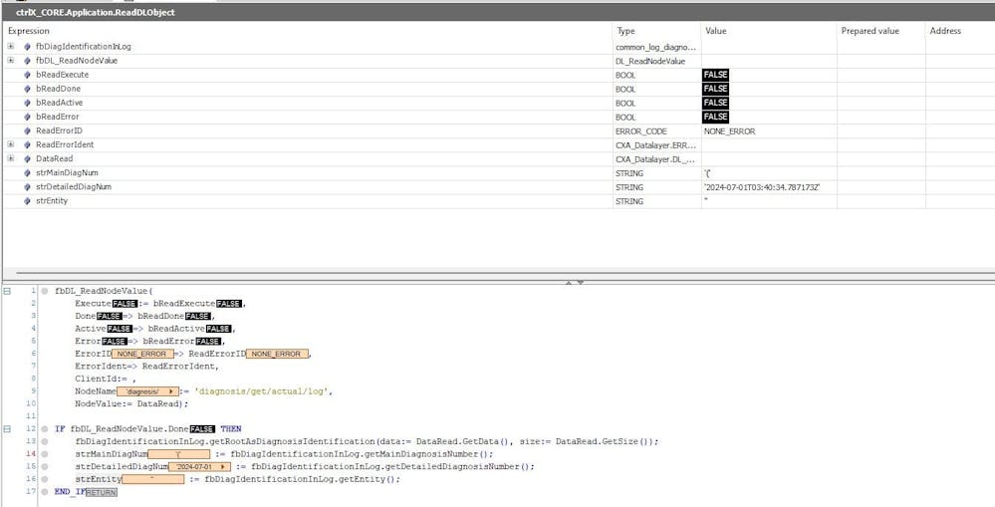Expand the inline NodeName value arrow
The image size is (995, 507).
(x=172, y=391)
